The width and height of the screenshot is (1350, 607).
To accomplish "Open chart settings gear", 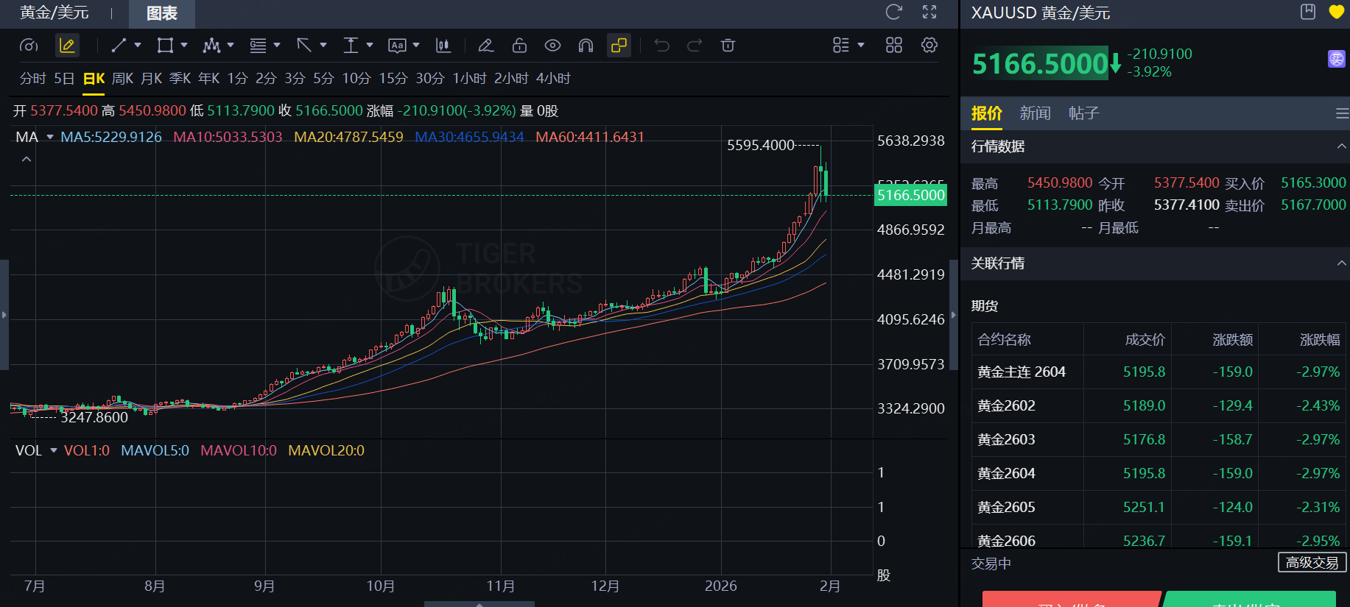I will click(929, 46).
